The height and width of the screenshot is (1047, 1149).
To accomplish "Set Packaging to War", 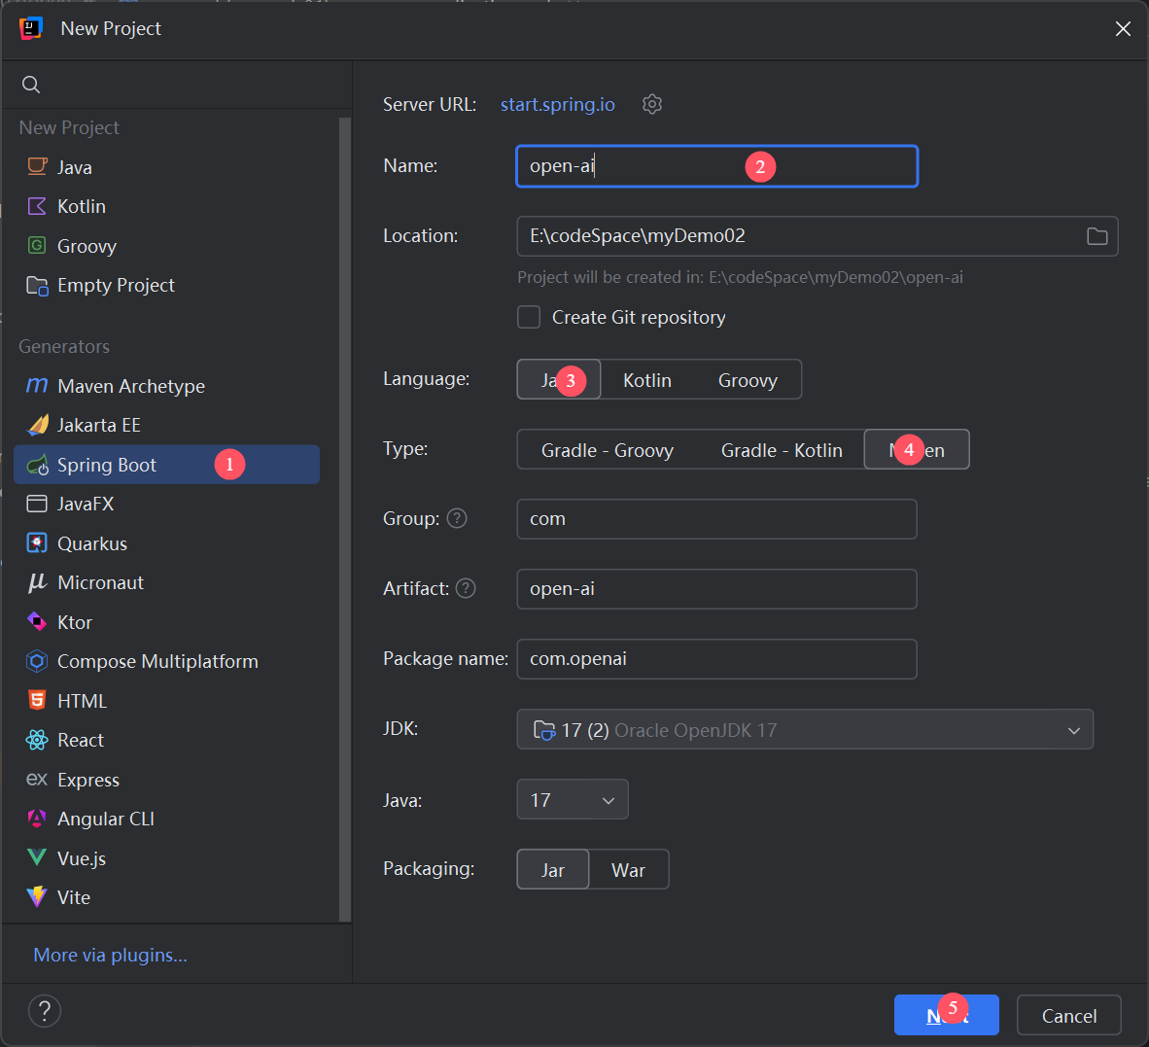I will (x=629, y=869).
